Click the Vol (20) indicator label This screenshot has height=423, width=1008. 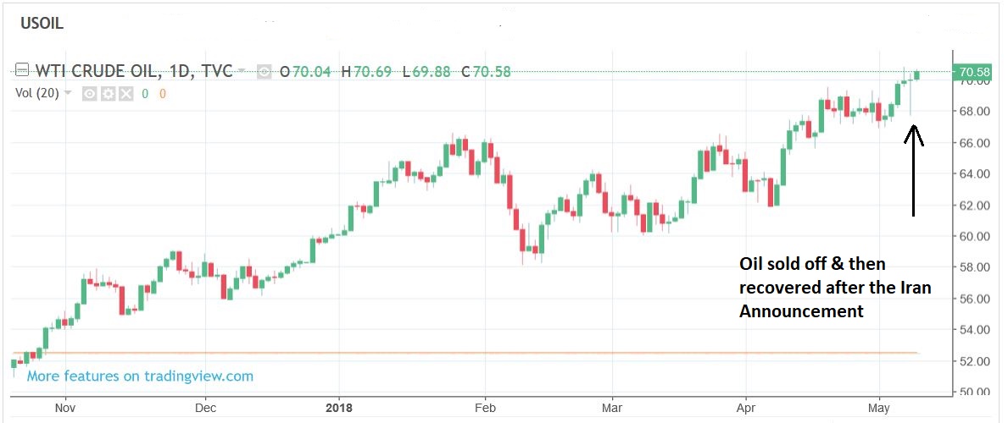click(36, 93)
